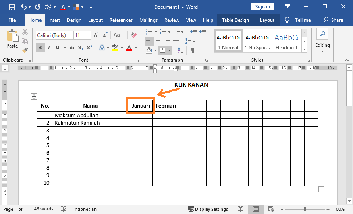Viewport: 353px width, 214px height.
Task: Justify the paragraph text
Action: 176,41
